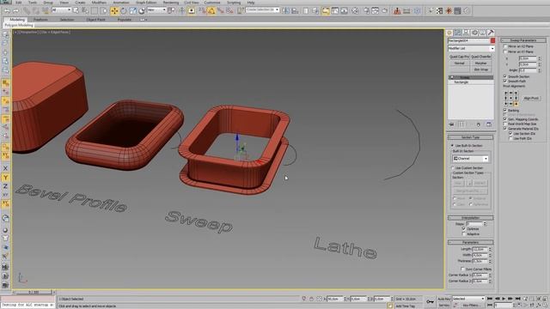
Task: Open the Motion command panel tab
Action: click(474, 33)
